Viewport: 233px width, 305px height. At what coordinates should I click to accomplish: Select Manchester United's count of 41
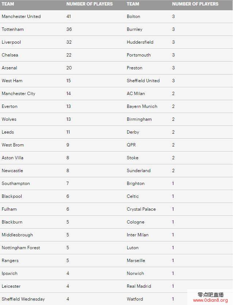69,17
